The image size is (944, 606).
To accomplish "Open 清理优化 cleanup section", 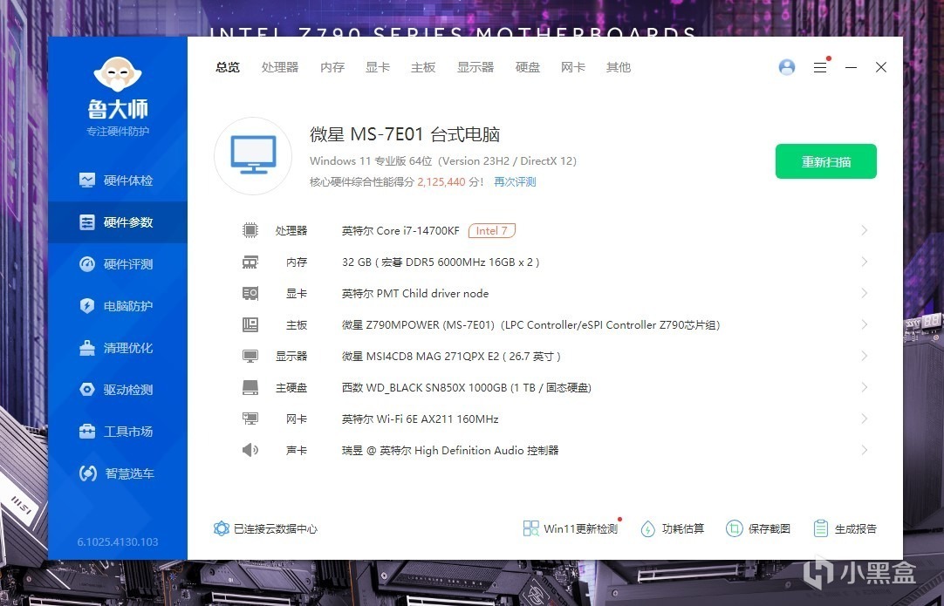I will [118, 348].
